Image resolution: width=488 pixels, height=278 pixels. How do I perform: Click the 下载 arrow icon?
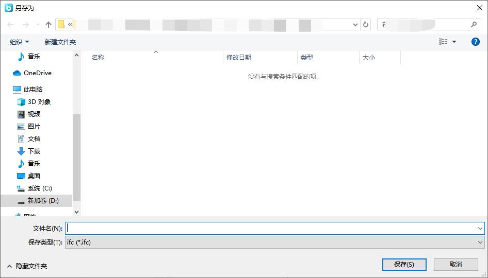pyautogui.click(x=21, y=151)
